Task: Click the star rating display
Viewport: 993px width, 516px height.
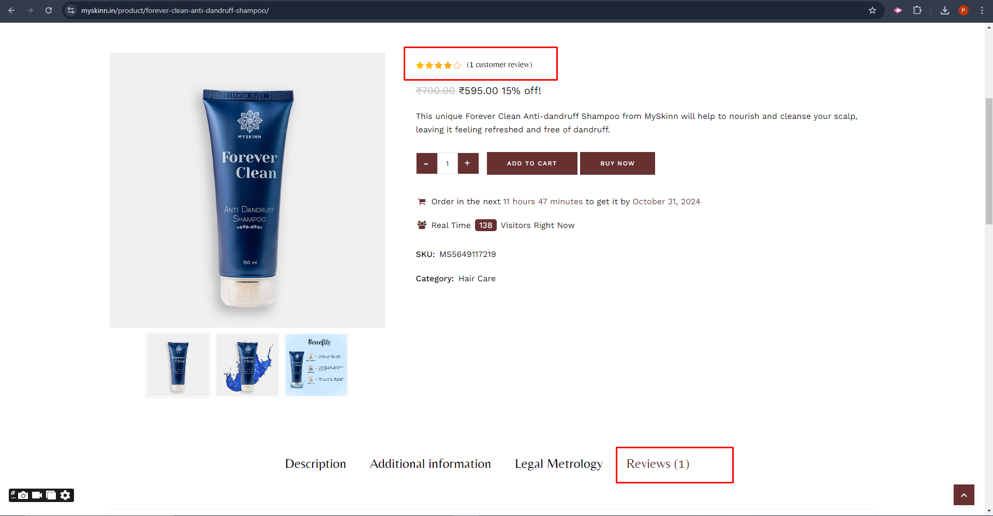Action: click(x=438, y=65)
